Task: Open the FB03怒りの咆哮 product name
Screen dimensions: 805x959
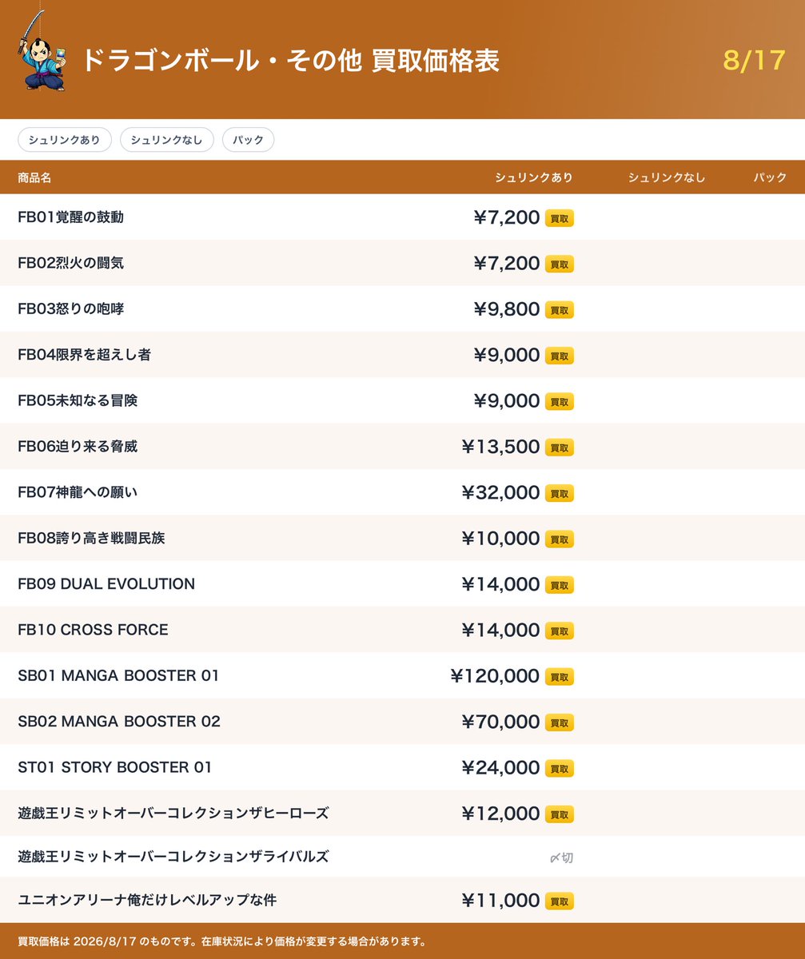Action: [70, 309]
